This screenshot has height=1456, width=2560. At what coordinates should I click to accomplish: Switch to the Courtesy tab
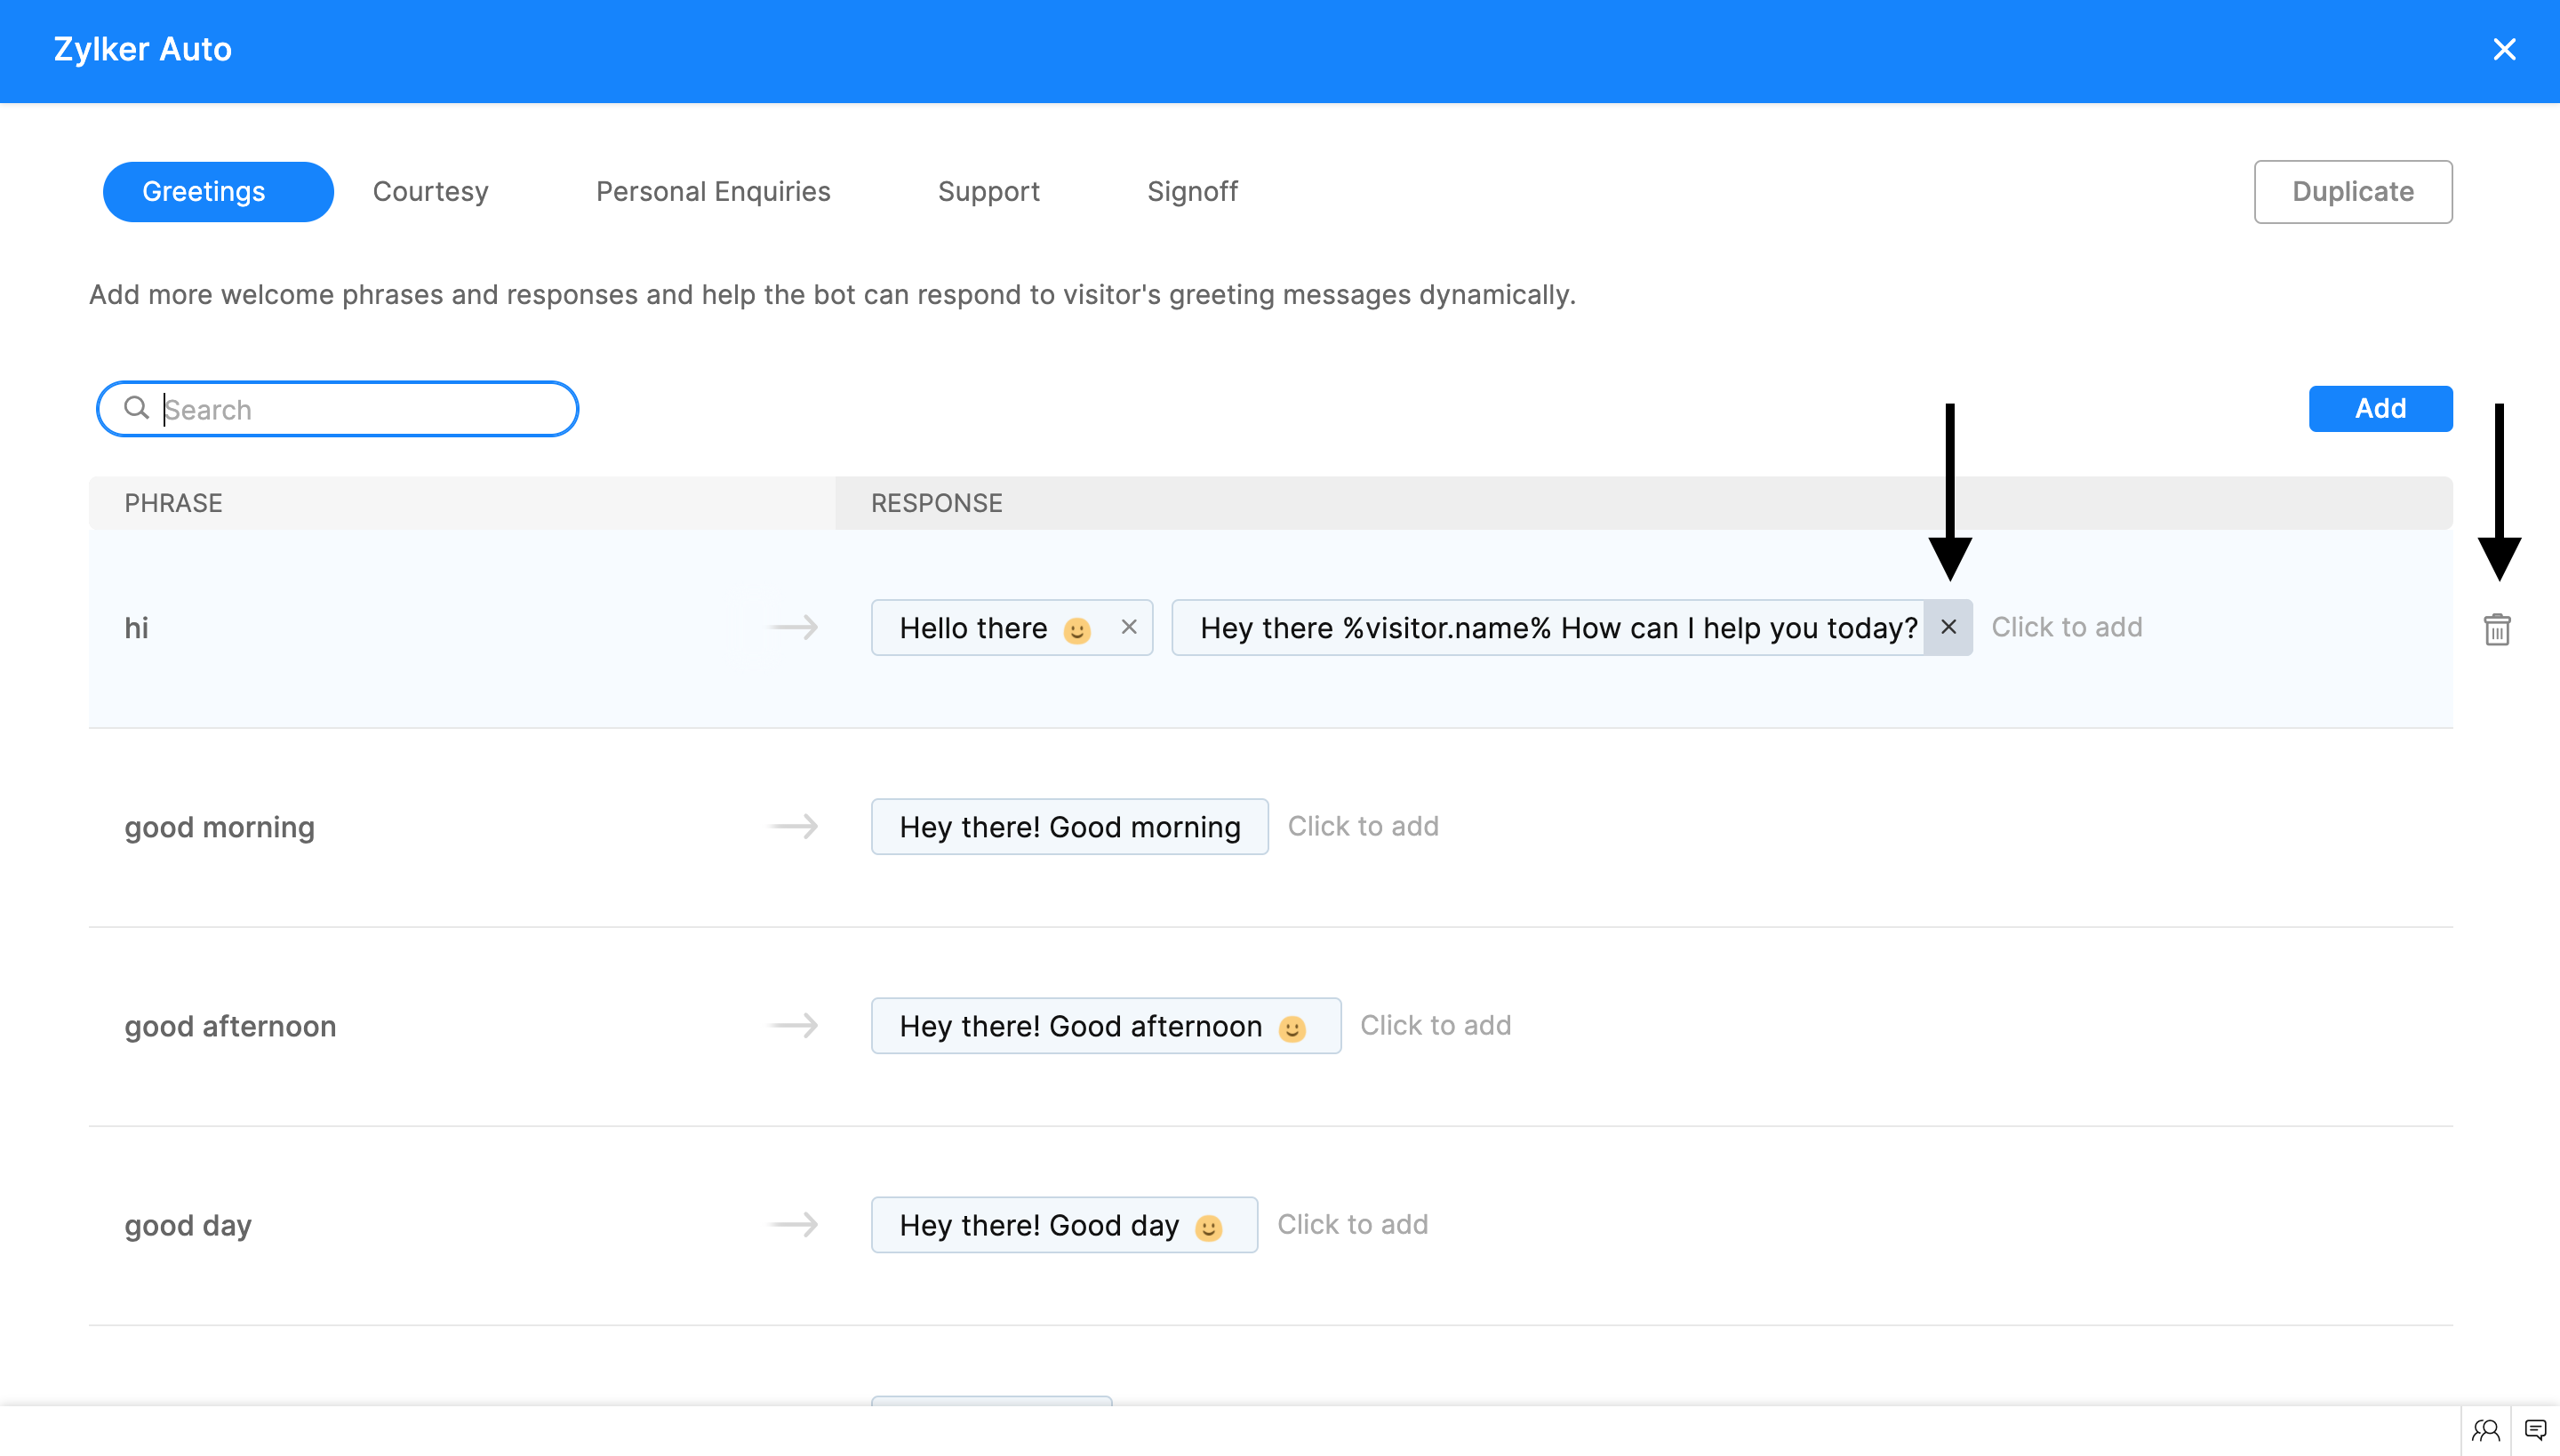click(430, 191)
